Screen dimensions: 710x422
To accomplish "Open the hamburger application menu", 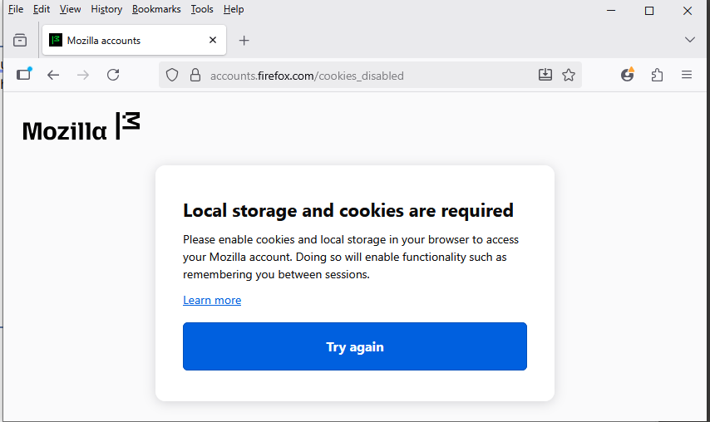I will pos(687,75).
